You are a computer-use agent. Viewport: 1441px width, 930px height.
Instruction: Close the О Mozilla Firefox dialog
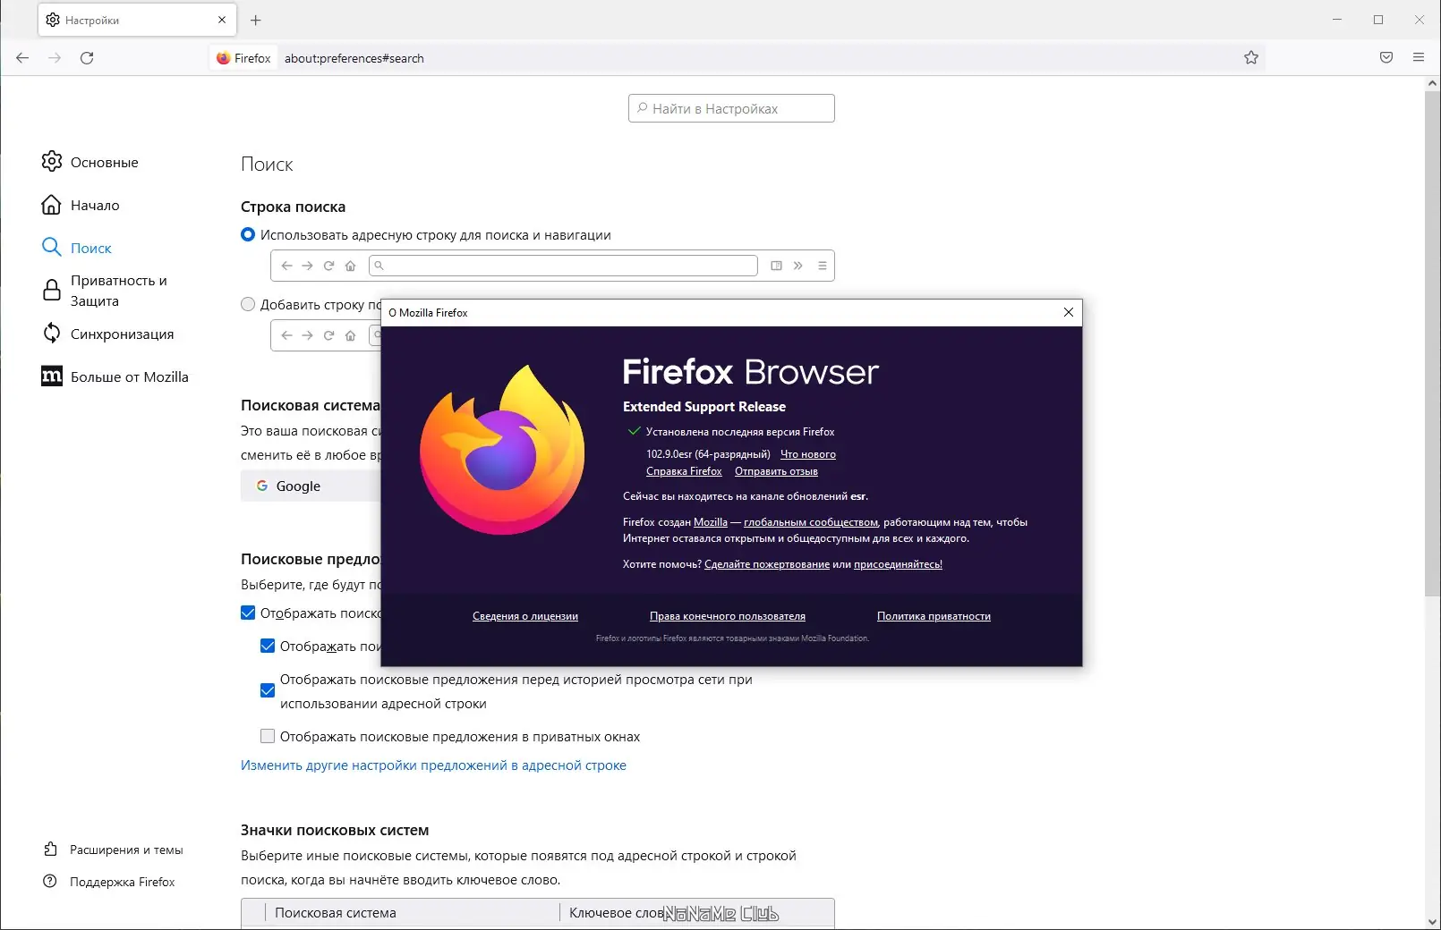point(1068,312)
